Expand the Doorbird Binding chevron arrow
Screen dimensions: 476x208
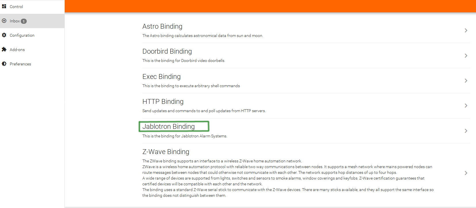coord(466,56)
